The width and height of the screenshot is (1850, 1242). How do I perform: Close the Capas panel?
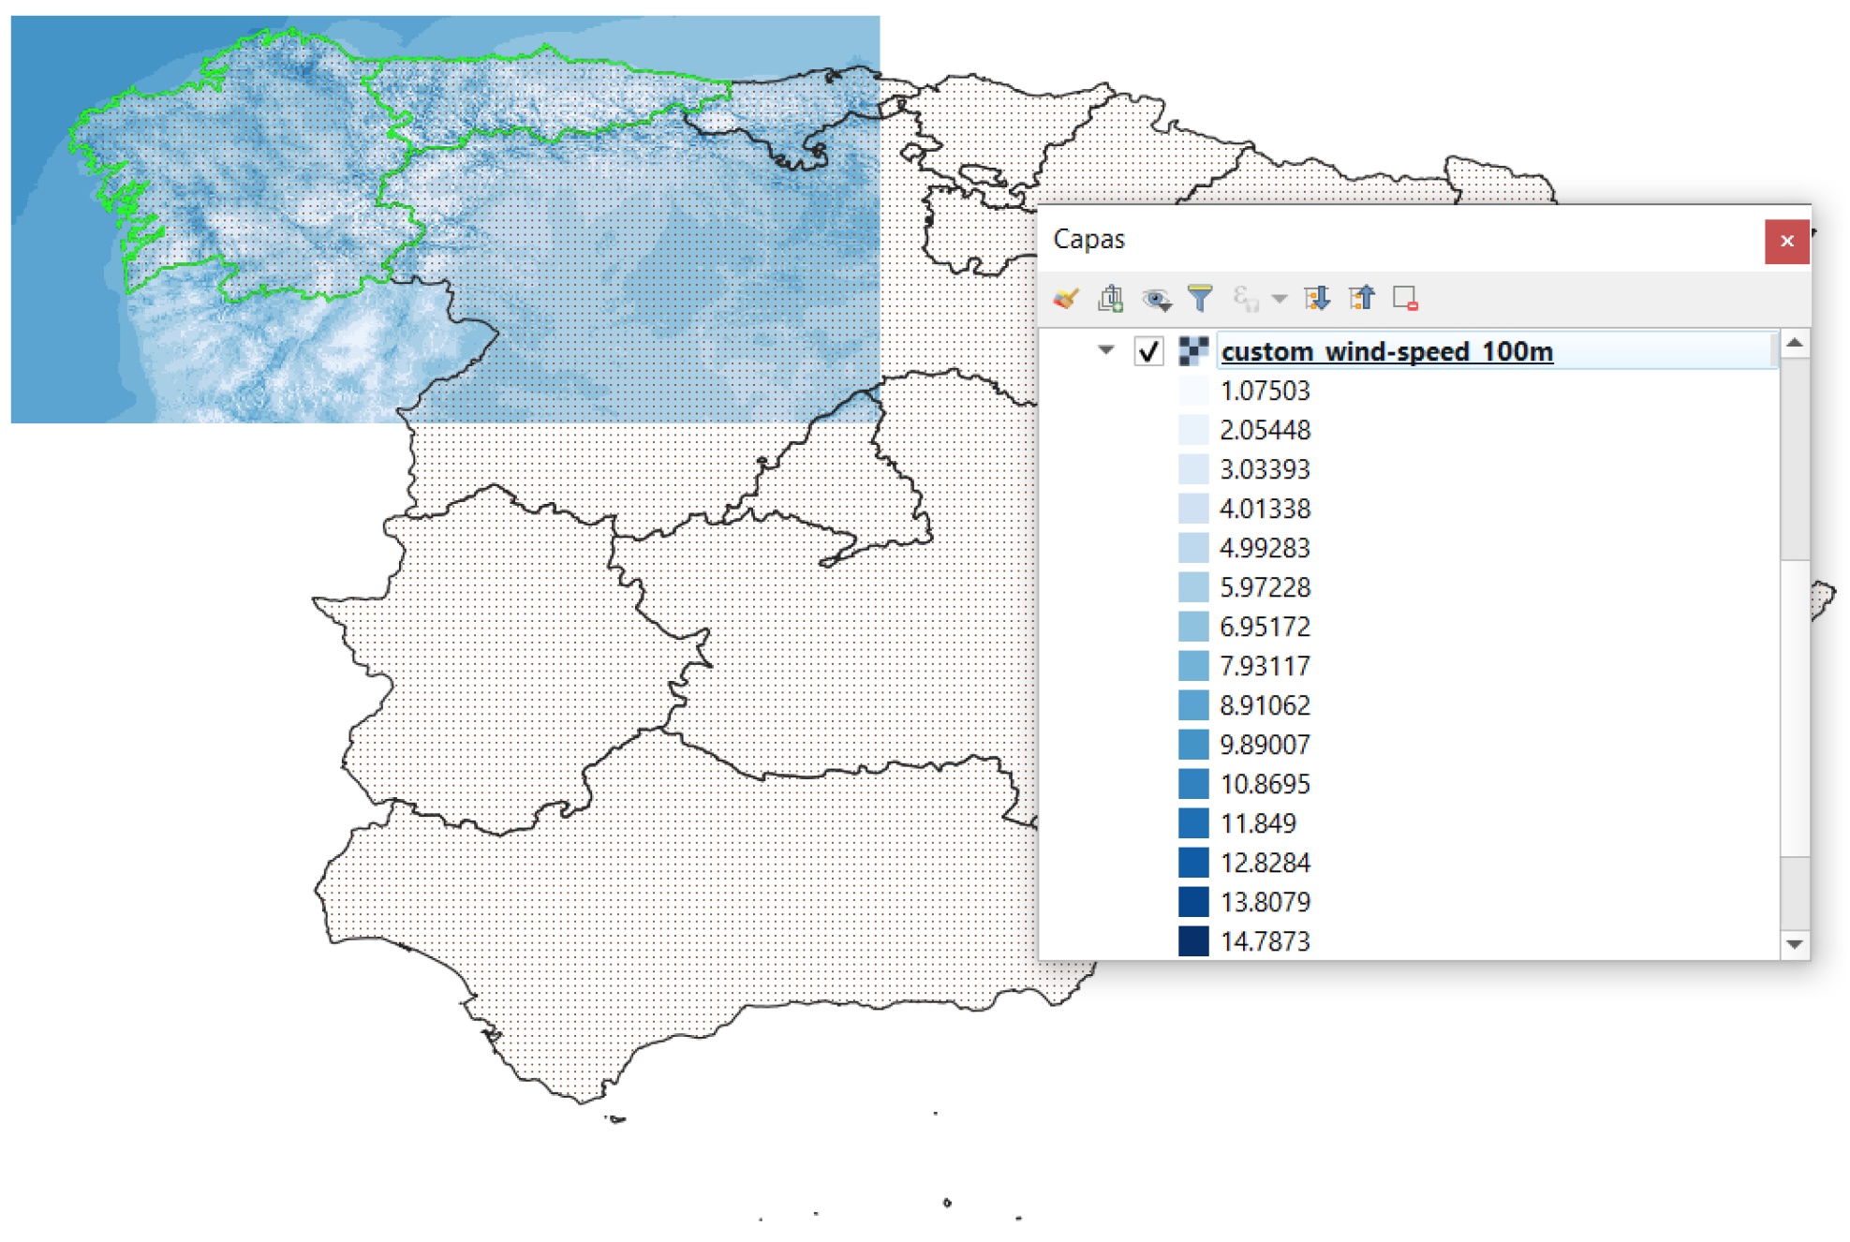coord(1785,241)
